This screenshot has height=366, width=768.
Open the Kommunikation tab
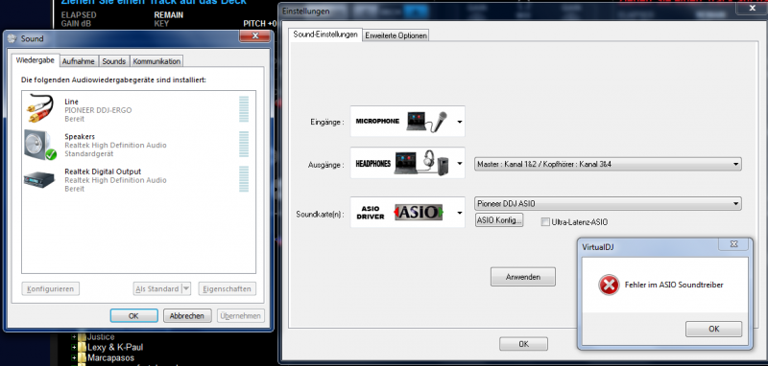[156, 61]
